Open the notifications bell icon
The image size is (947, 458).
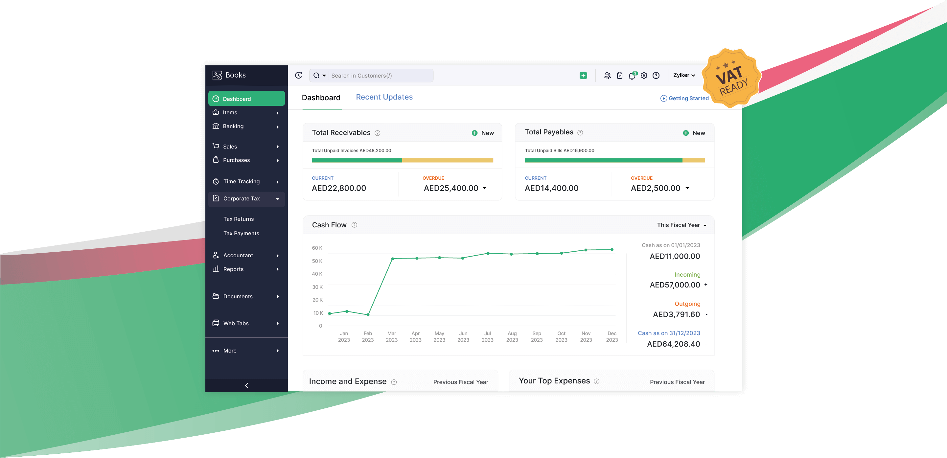coord(632,76)
